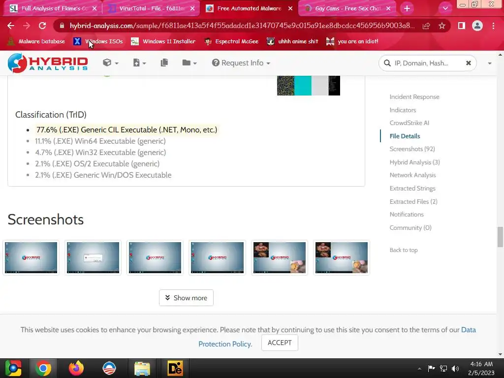Jump to Screenshots (92) section
Screen dimensions: 504x378
(x=412, y=149)
